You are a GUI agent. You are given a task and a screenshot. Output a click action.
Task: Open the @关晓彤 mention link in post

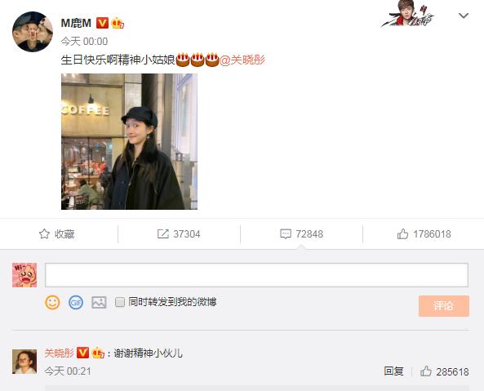[x=242, y=60]
